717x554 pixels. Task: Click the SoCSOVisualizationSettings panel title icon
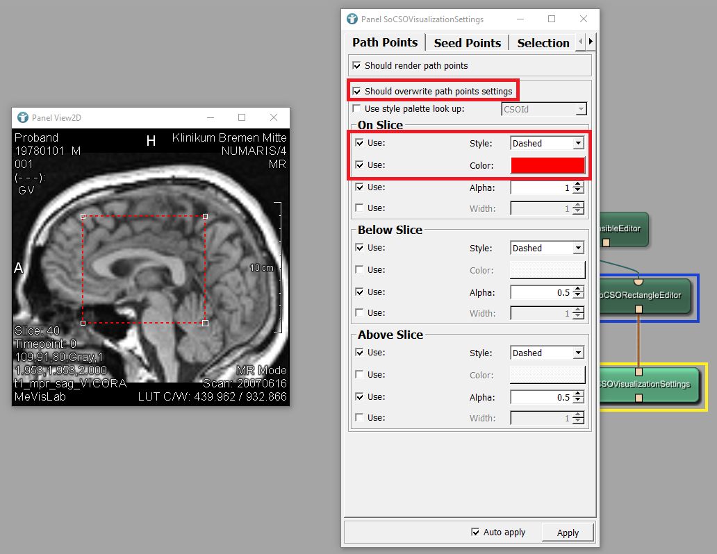pyautogui.click(x=352, y=19)
